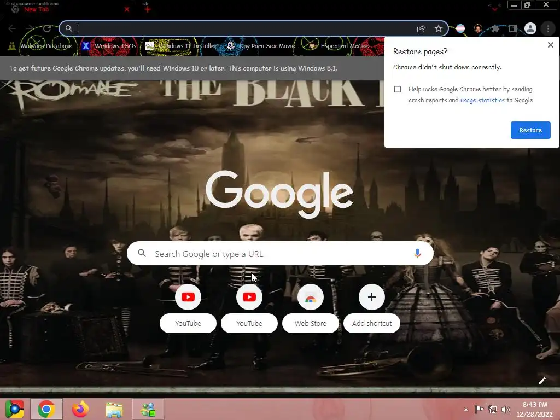
Task: Switch to Chrome in the taskbar
Action: point(46,409)
